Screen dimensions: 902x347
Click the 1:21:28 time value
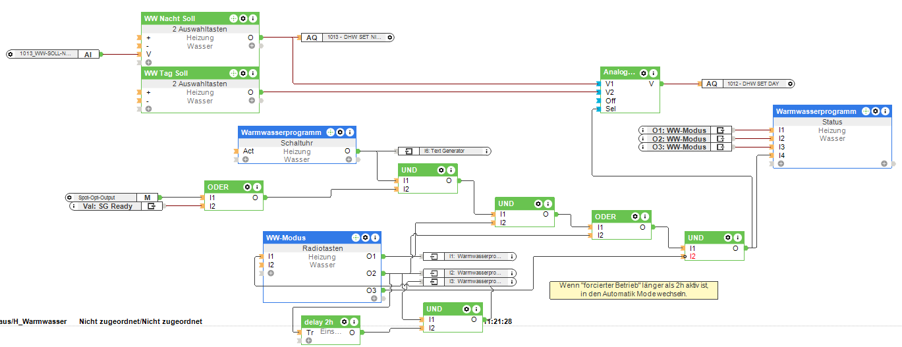499,321
